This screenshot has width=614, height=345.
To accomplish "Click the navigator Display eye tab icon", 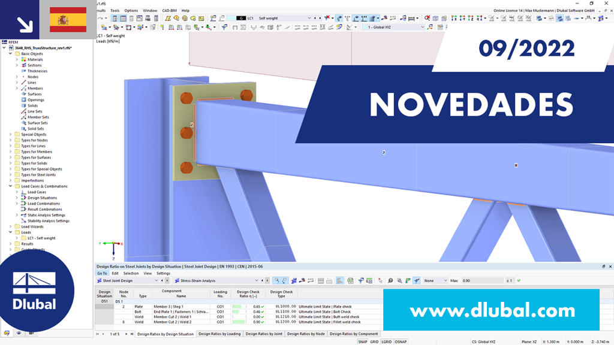I will point(19,333).
